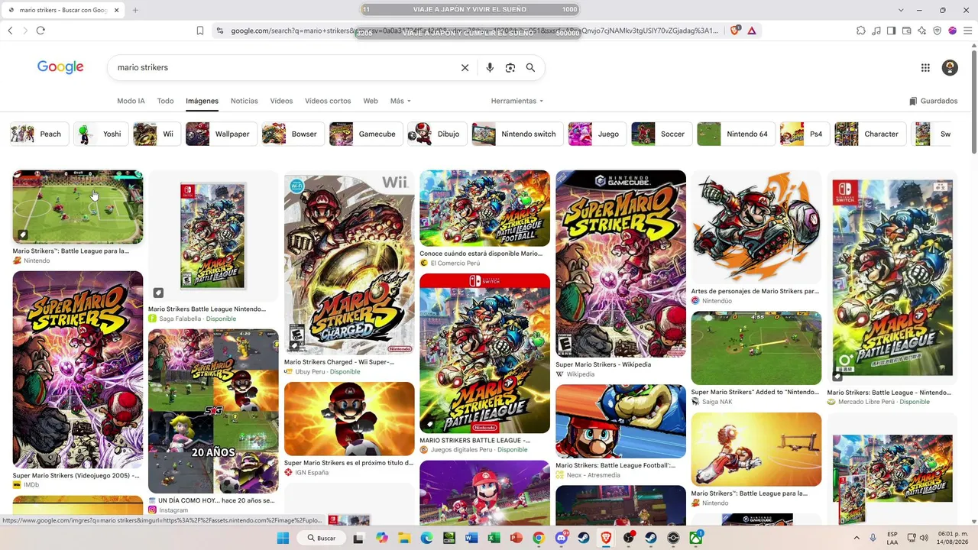Open 'Artes de personajes de Mario Strikers' result
978x550 pixels.
755,291
